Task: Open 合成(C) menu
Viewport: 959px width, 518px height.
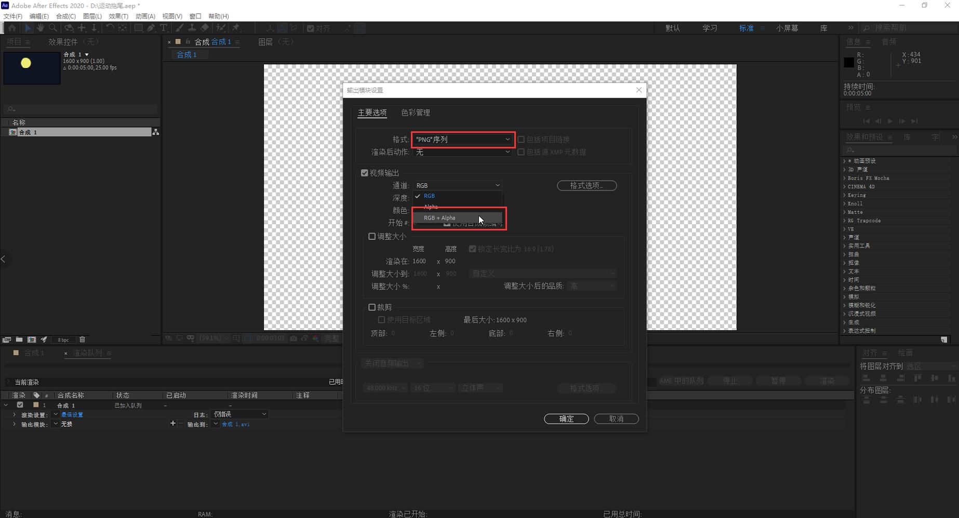Action: coord(66,16)
